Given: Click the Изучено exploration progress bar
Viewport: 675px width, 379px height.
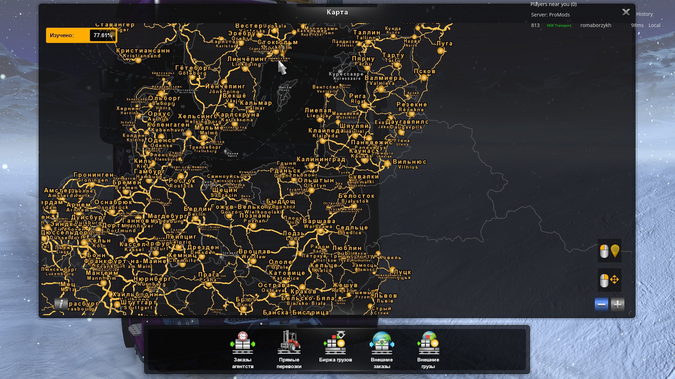Looking at the screenshot, I should (81, 35).
